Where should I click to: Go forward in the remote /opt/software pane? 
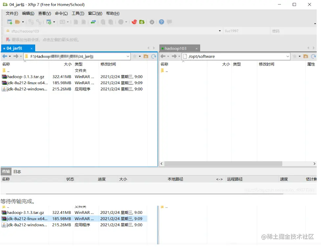[x=174, y=56]
